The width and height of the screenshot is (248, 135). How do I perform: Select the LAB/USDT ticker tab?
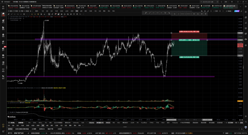[x=230, y=7]
